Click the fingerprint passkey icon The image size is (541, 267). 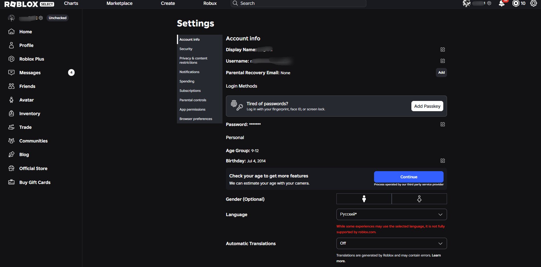click(237, 105)
